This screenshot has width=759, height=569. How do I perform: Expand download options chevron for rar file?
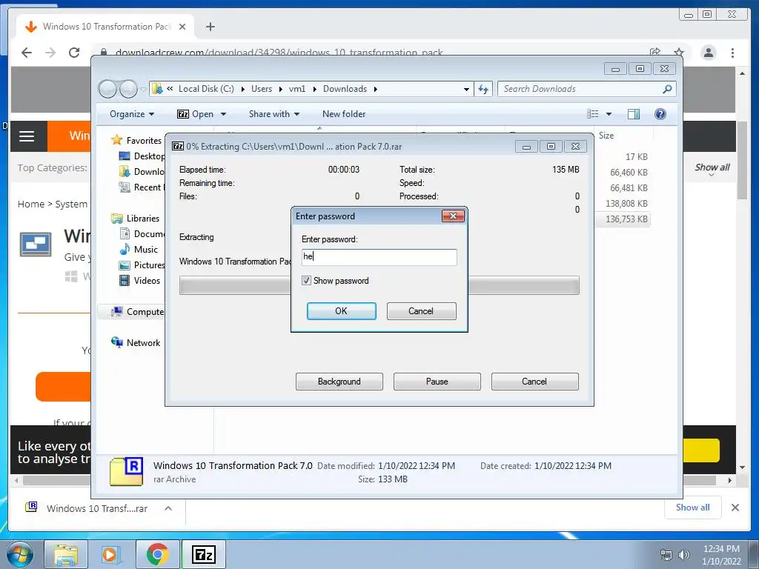(x=168, y=508)
